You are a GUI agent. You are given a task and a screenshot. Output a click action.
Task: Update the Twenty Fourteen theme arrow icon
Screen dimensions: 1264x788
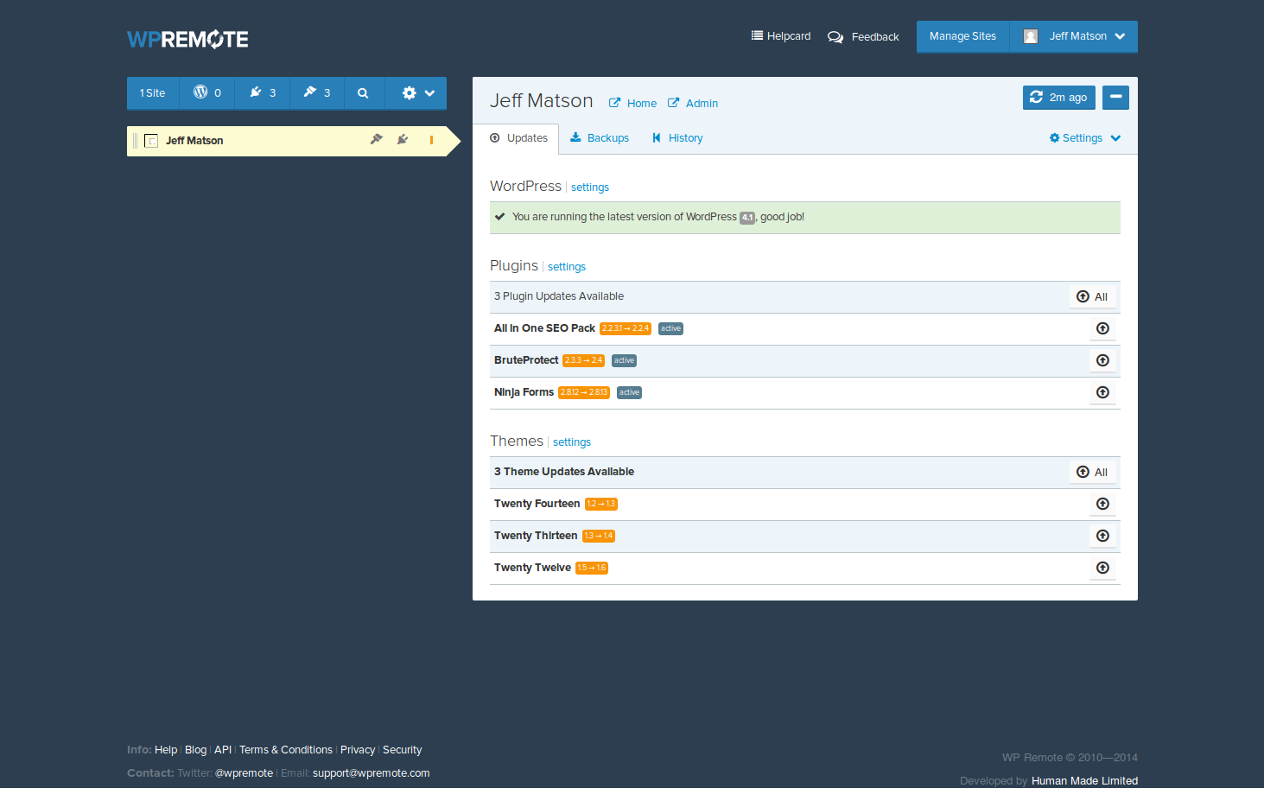click(1102, 504)
